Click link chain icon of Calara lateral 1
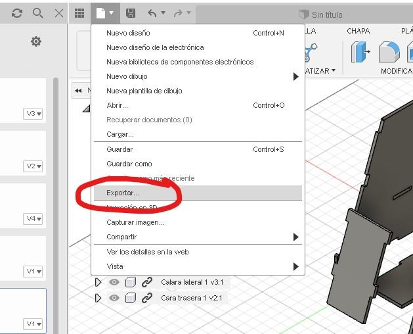Image resolution: width=413 pixels, height=334 pixels. 147,282
